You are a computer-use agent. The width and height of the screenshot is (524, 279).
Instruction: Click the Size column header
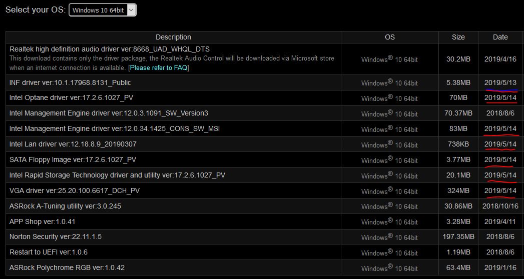[458, 37]
